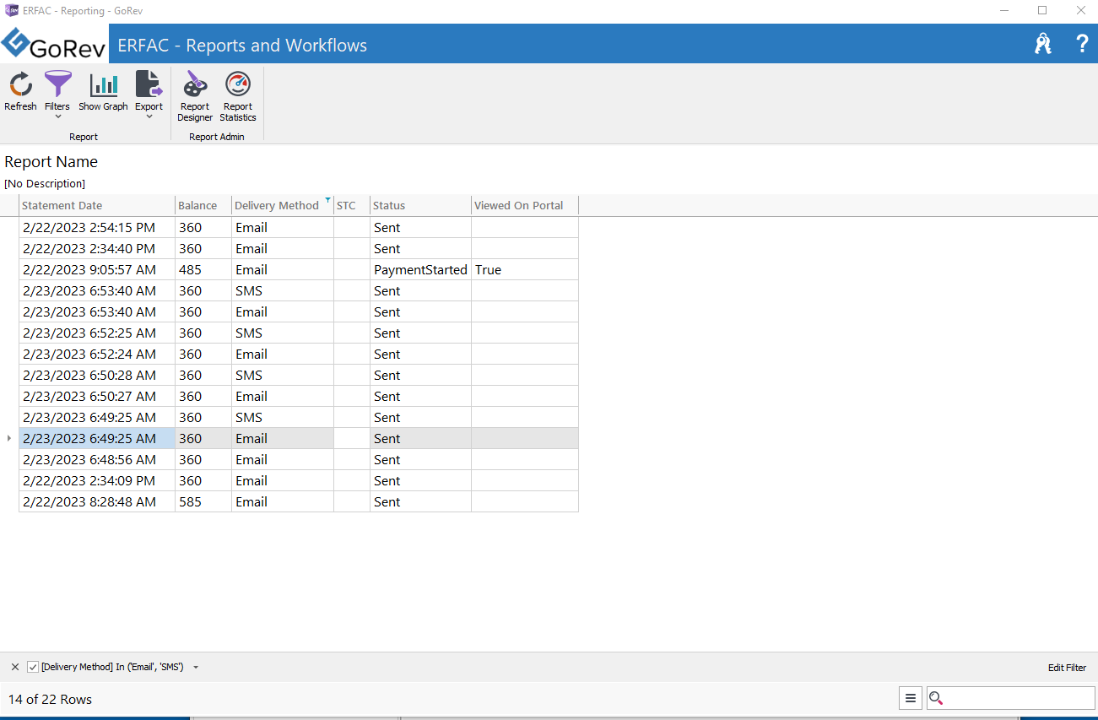Select the True viewed on portal cell
This screenshot has height=720, width=1098.
click(524, 270)
